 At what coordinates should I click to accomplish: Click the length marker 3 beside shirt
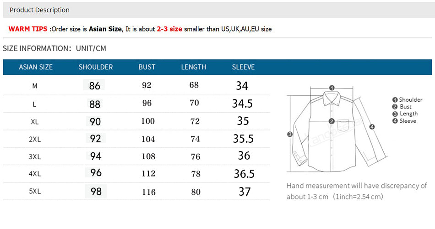[x=290, y=134]
